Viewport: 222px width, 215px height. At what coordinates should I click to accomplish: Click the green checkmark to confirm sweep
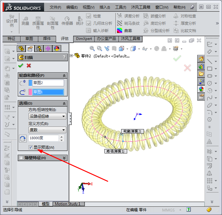click(x=21, y=65)
